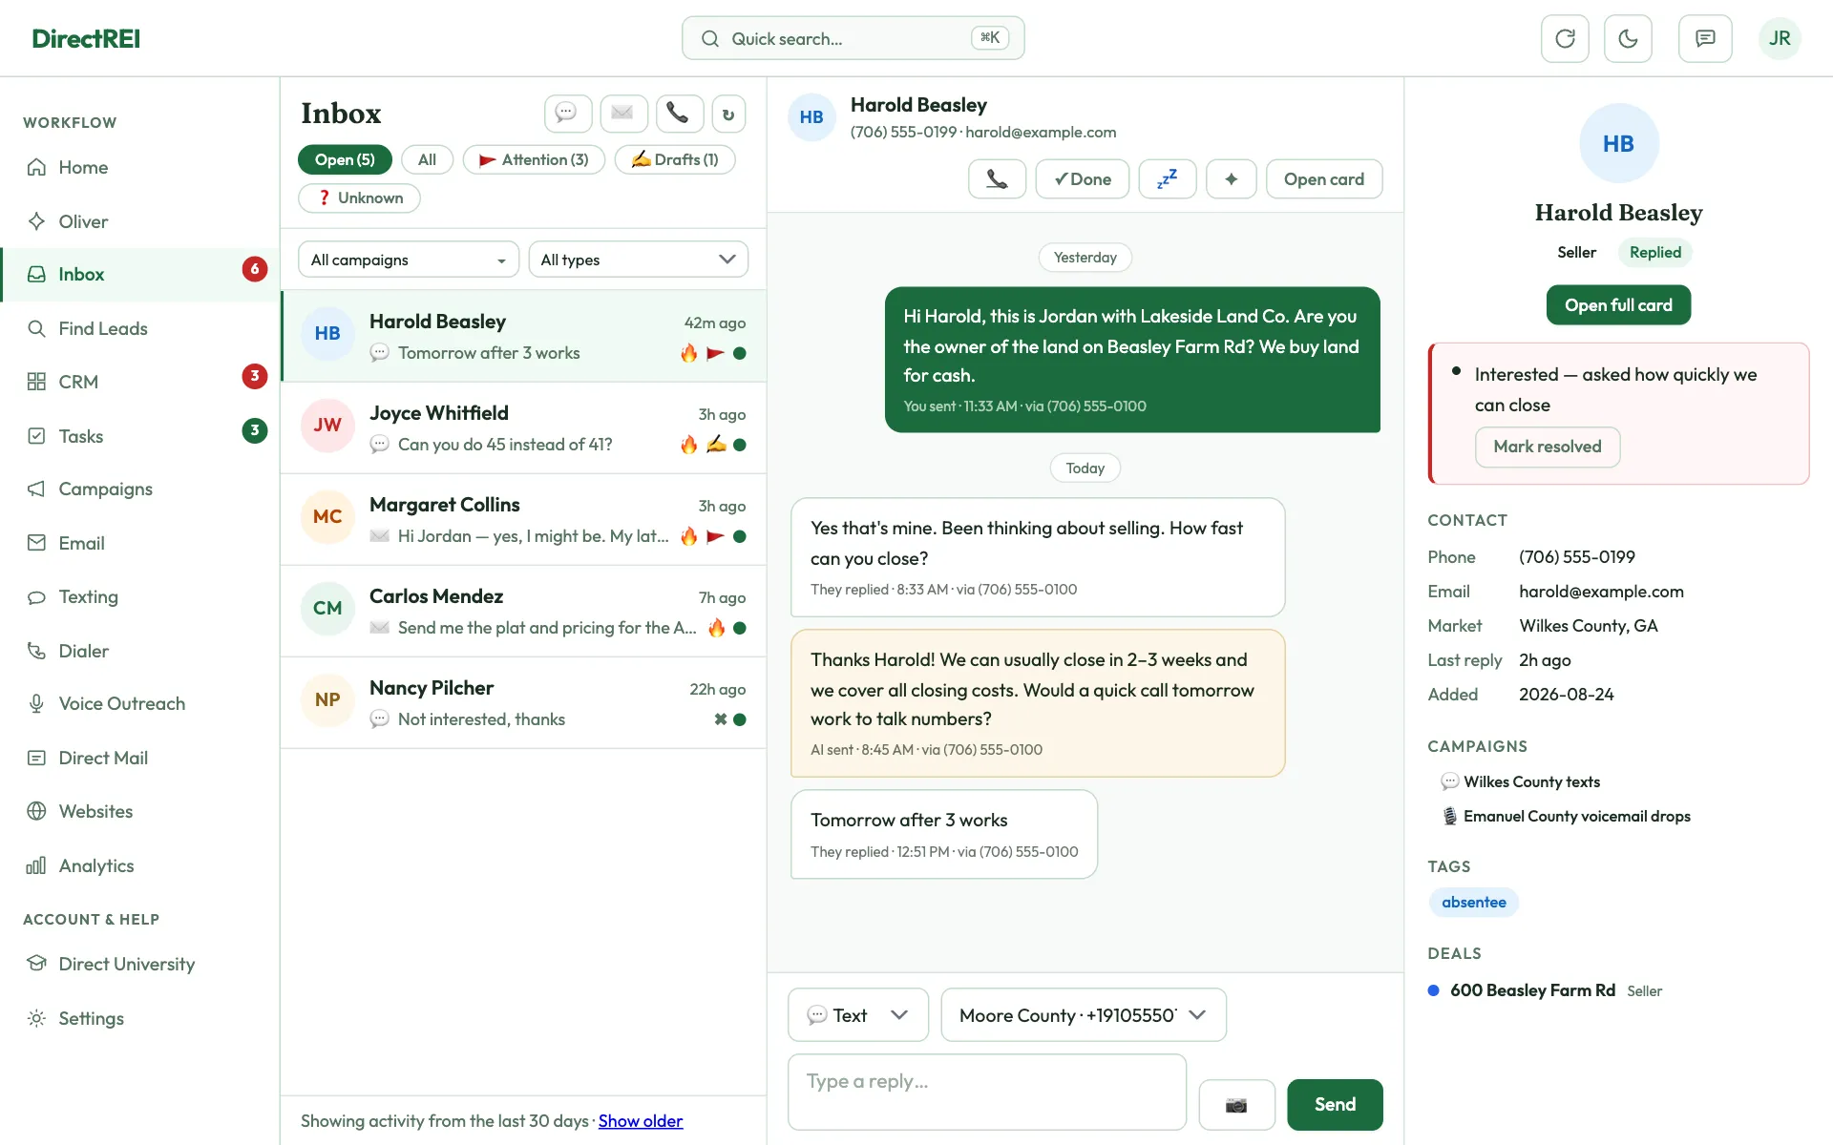Screen dimensions: 1833x1145
Task: Filter inbox by text messages icon
Action: click(x=567, y=114)
